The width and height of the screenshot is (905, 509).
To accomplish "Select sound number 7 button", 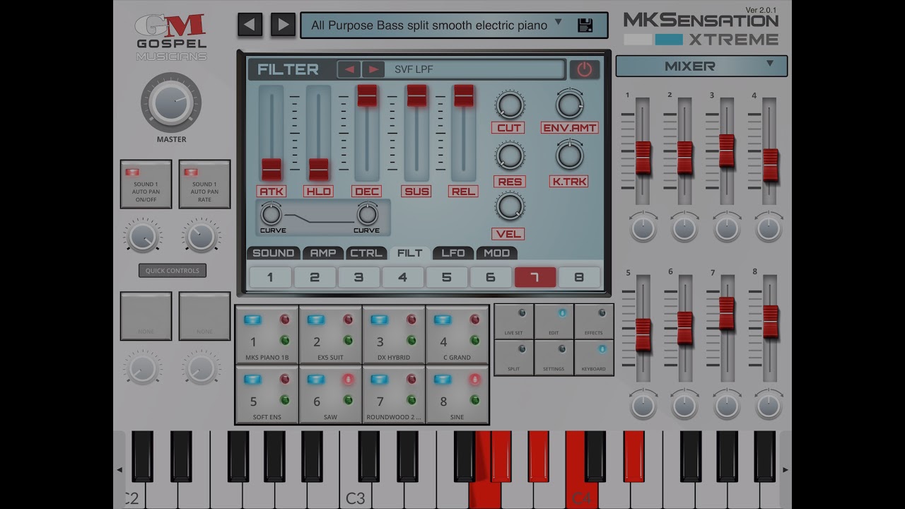I will (x=535, y=277).
